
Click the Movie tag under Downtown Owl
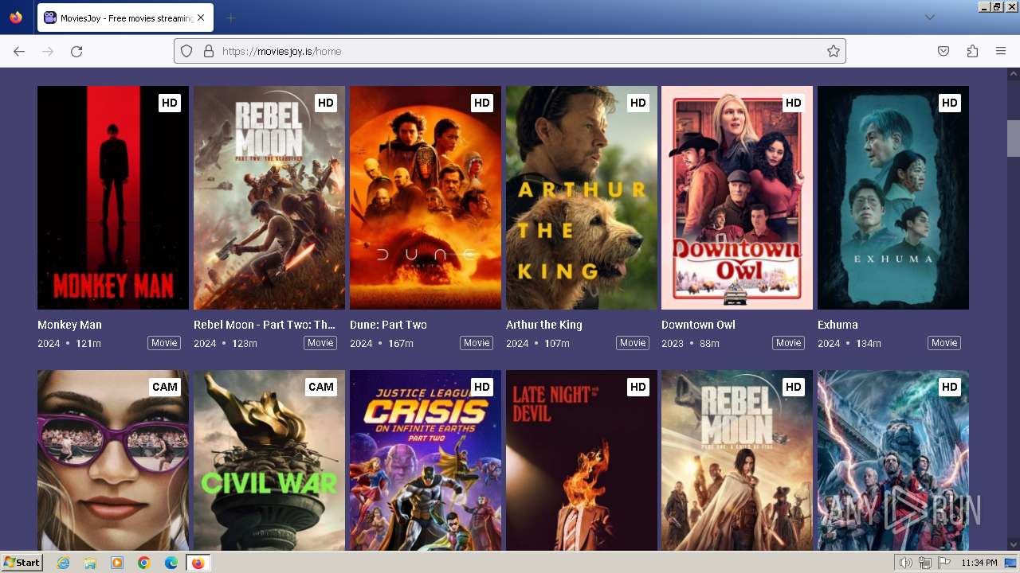(788, 343)
